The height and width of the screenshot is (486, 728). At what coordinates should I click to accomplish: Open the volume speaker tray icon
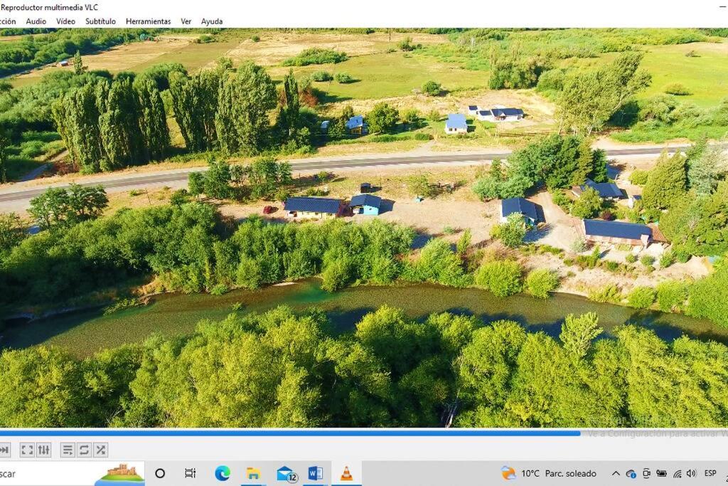click(x=691, y=473)
